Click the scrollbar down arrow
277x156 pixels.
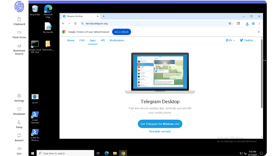262,137
